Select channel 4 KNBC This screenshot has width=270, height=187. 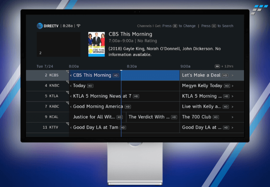47,86
